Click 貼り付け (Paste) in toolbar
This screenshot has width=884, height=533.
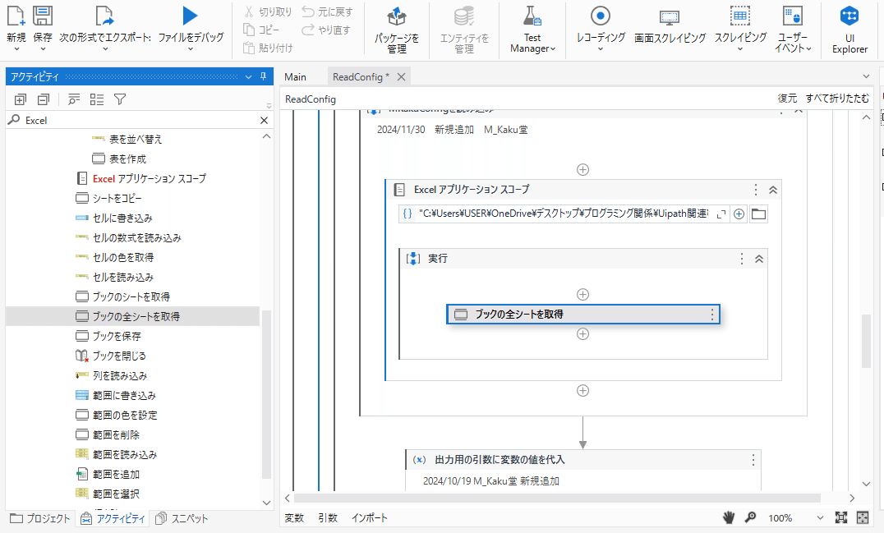[x=268, y=48]
